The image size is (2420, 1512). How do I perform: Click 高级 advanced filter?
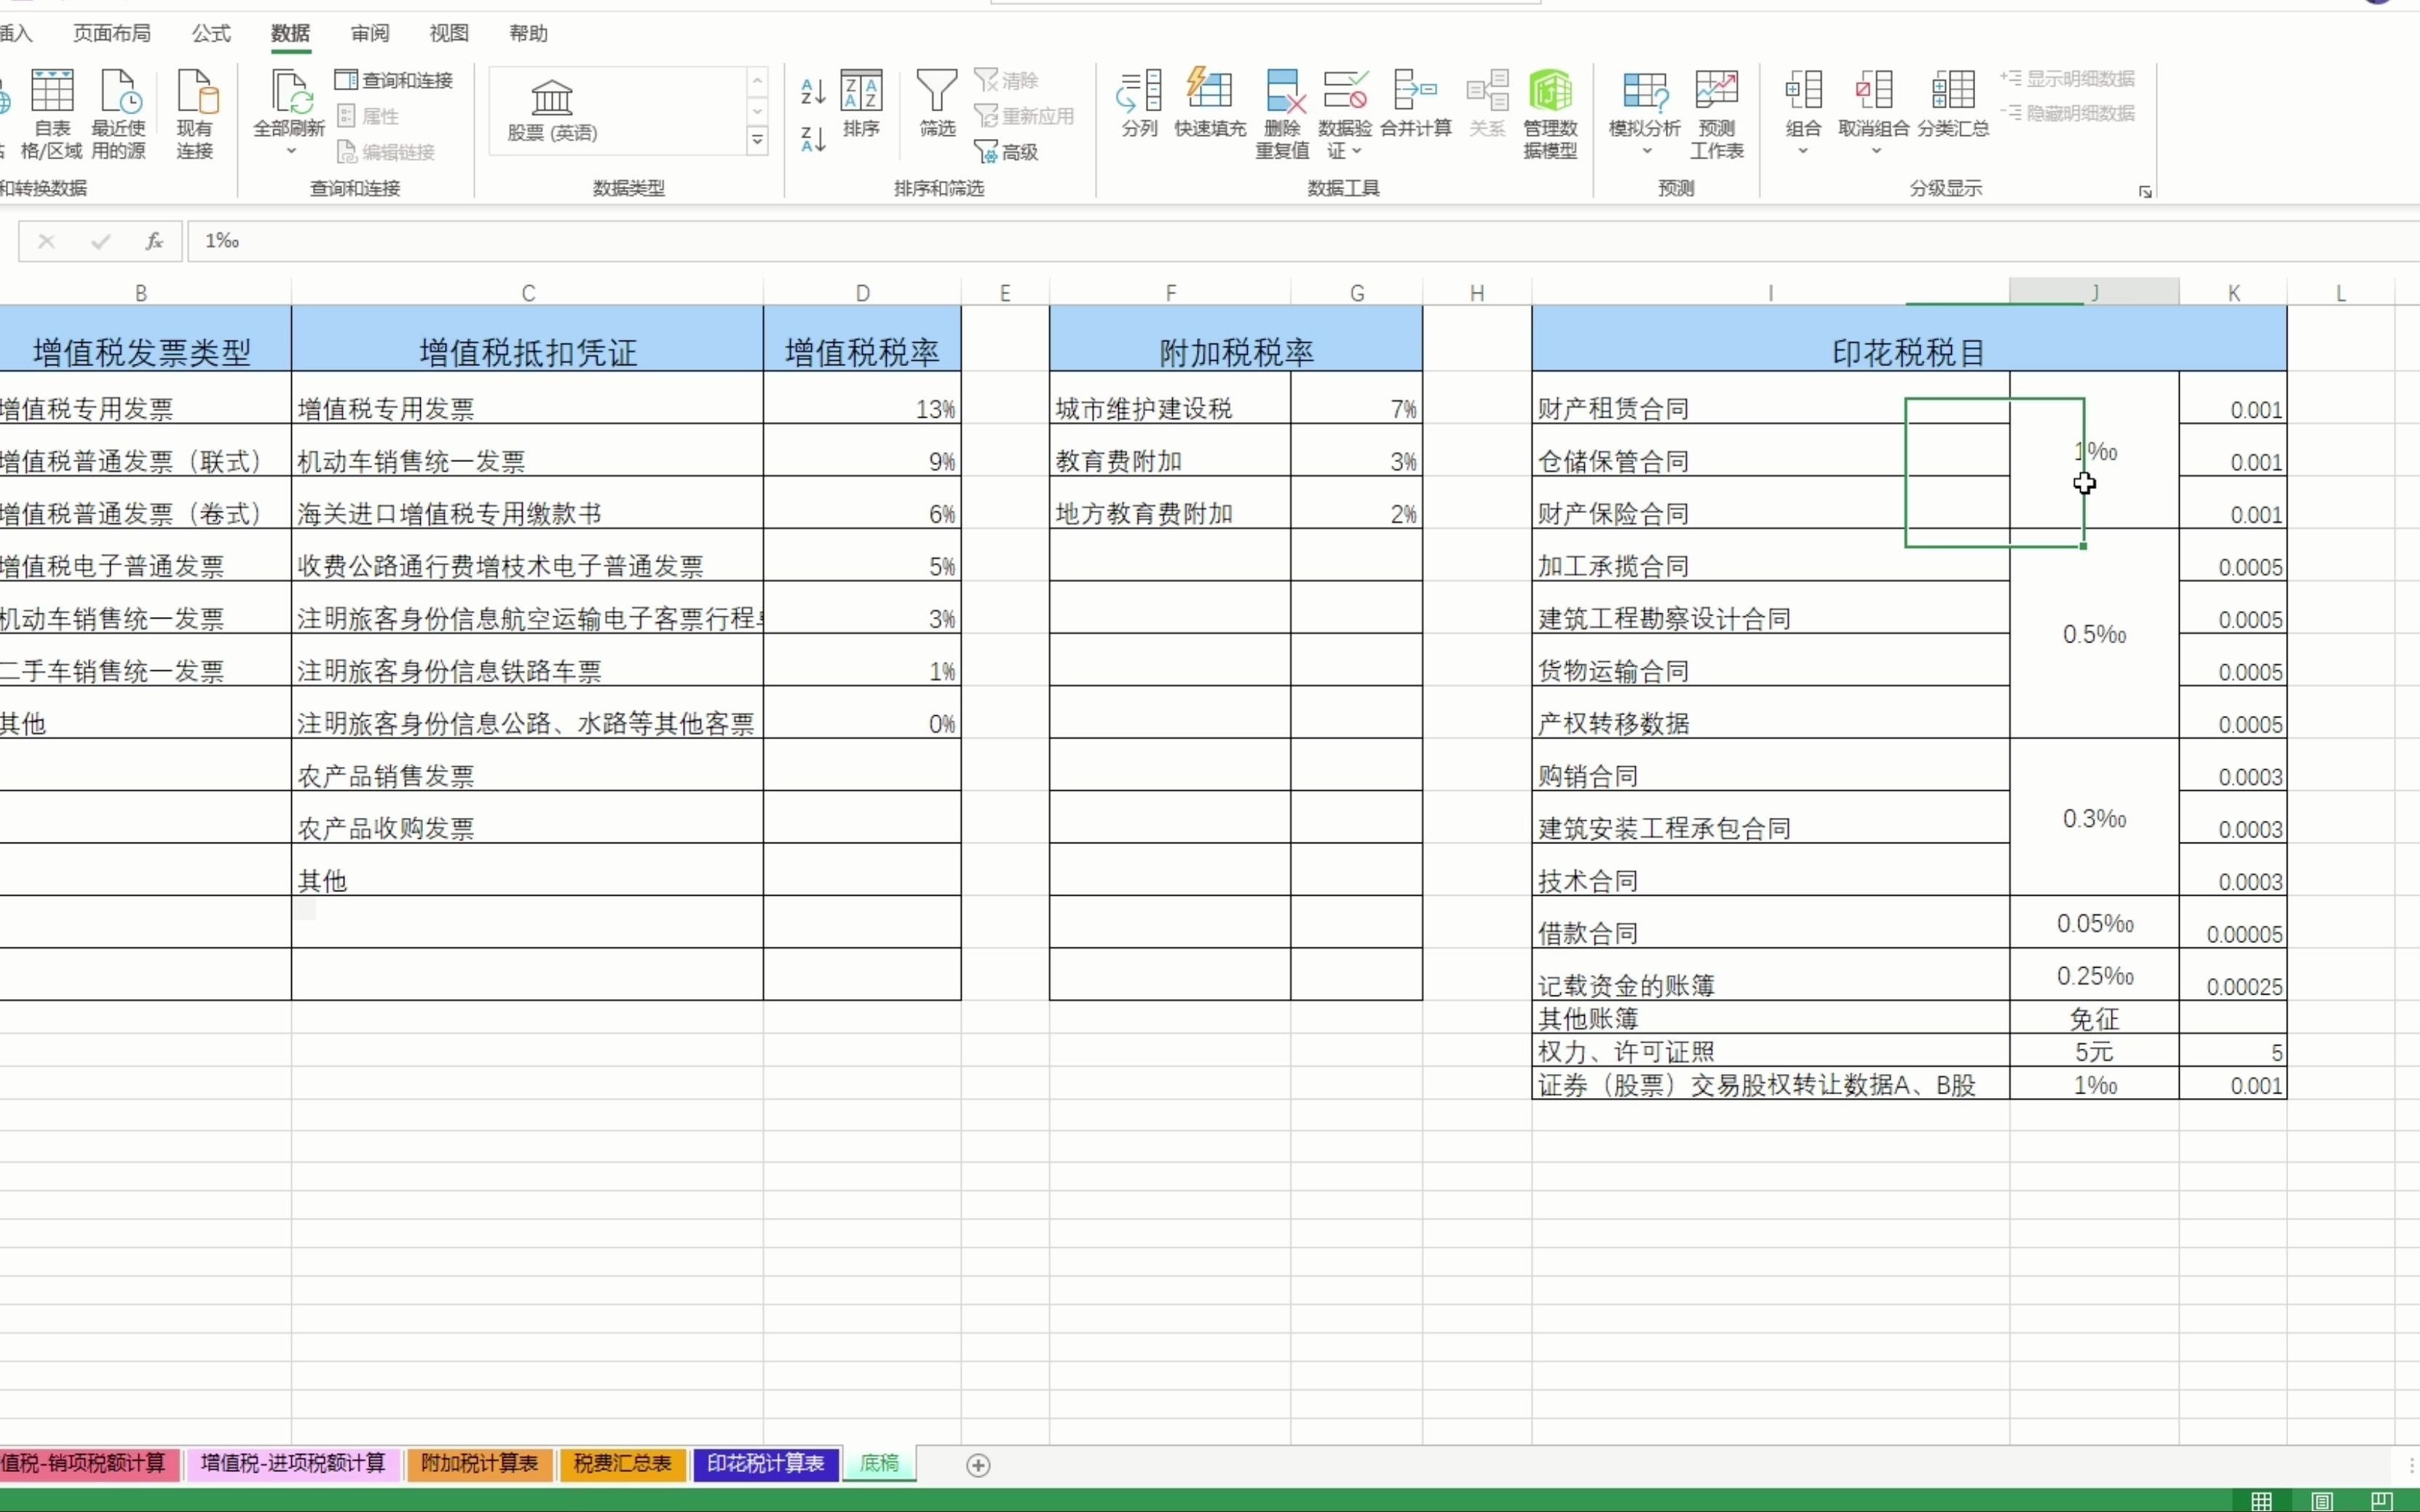(1006, 152)
